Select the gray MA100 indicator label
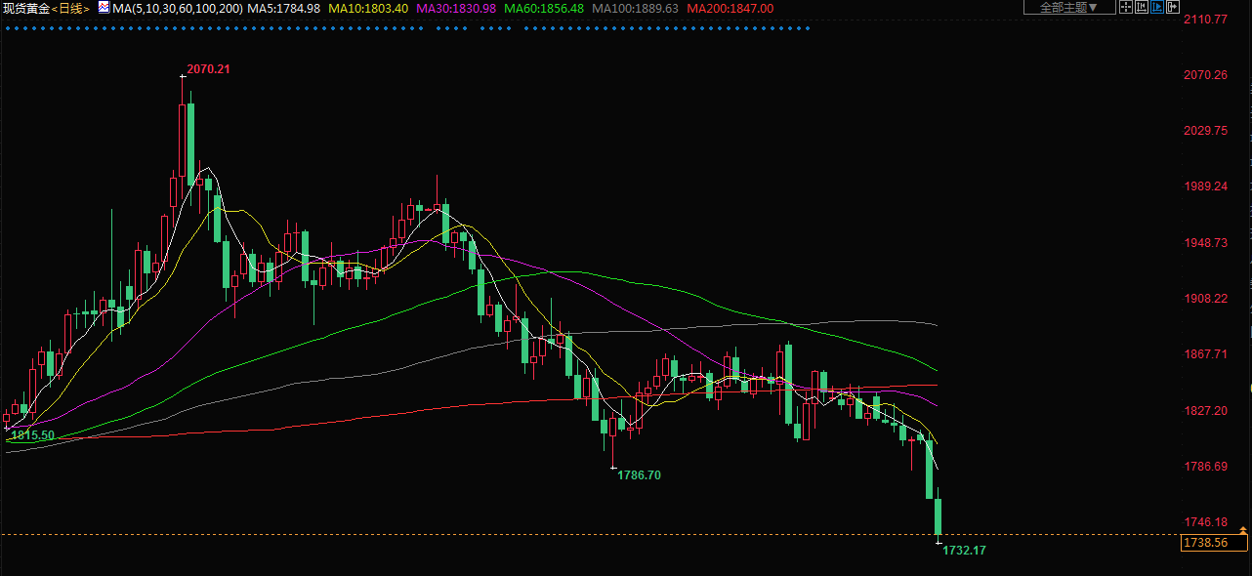 pyautogui.click(x=636, y=9)
